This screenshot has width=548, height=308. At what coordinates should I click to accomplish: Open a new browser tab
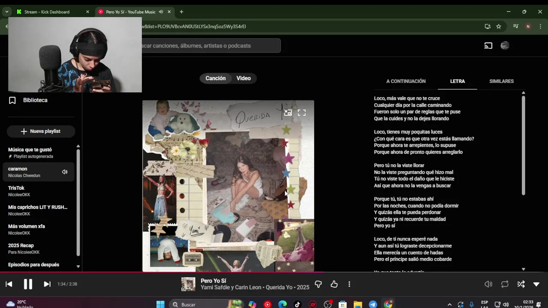point(182,12)
